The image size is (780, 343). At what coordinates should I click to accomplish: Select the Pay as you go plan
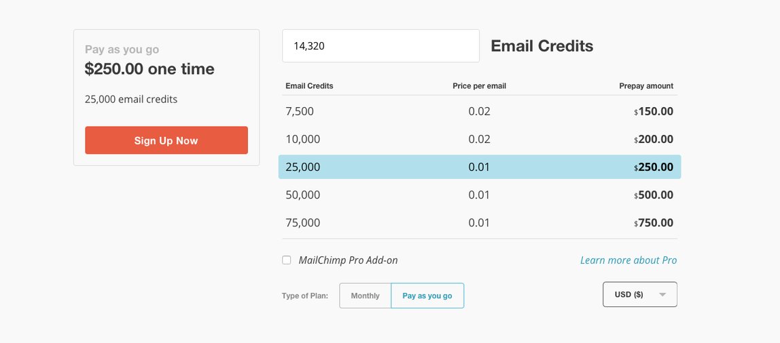pos(427,296)
